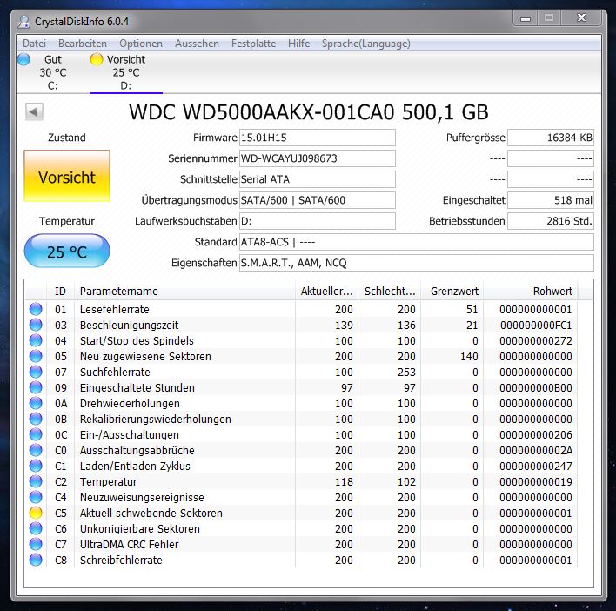Click status orb in C2 Temperatur row
Viewport: 616px width, 611px height.
[36, 481]
